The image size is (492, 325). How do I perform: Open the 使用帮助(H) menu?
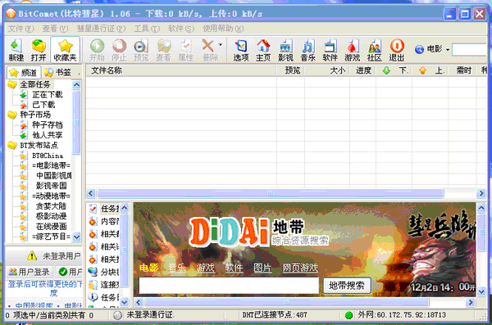coord(223,29)
